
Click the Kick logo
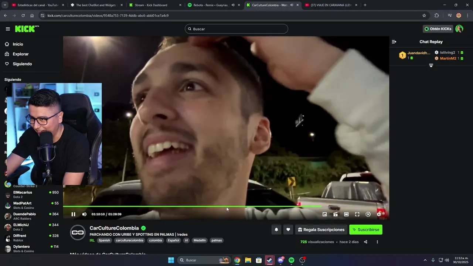[27, 29]
